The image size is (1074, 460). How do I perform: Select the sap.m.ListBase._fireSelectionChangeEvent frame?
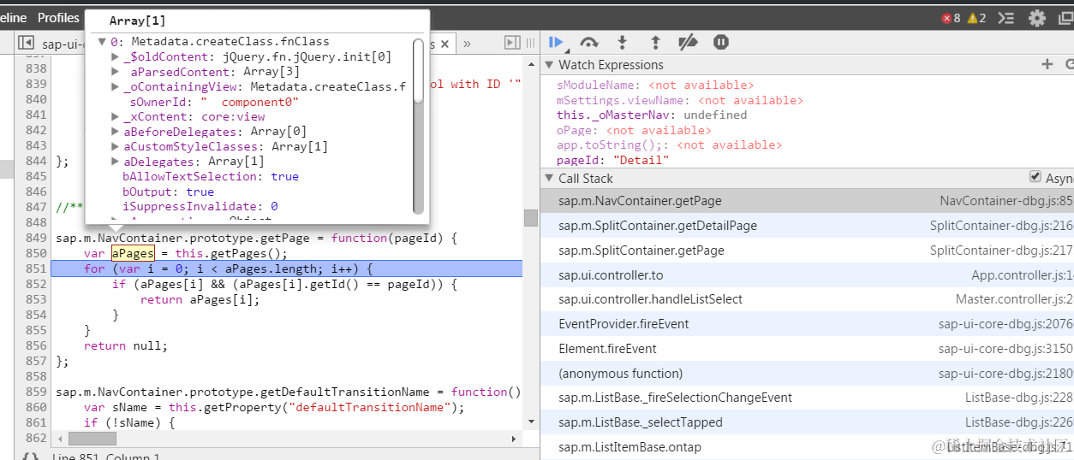807,398
